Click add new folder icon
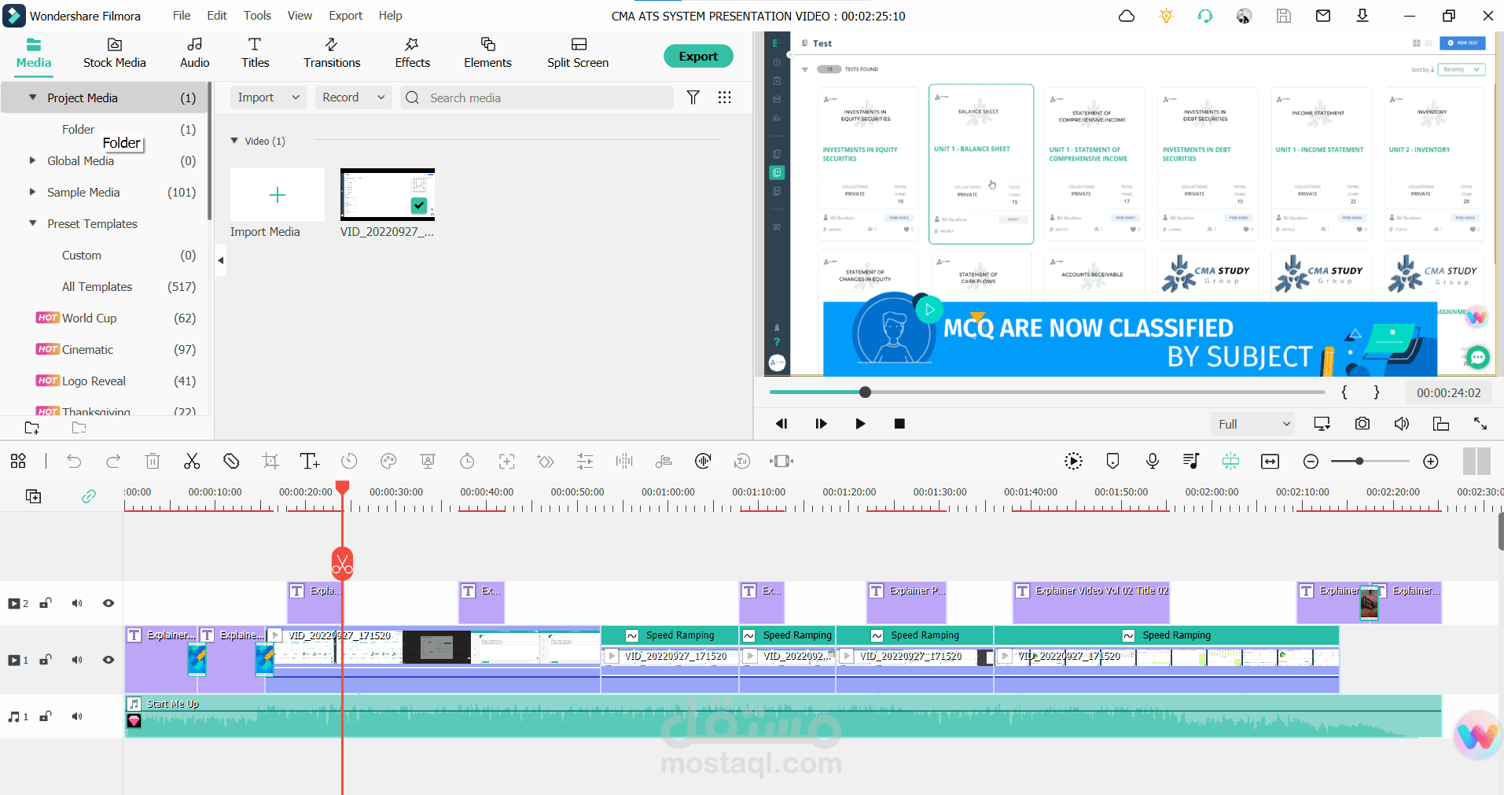The width and height of the screenshot is (1504, 795). pyautogui.click(x=32, y=428)
